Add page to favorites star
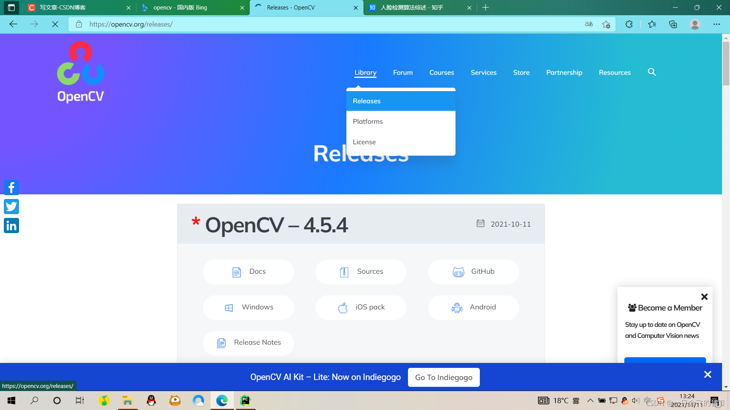The width and height of the screenshot is (730, 410). (606, 24)
